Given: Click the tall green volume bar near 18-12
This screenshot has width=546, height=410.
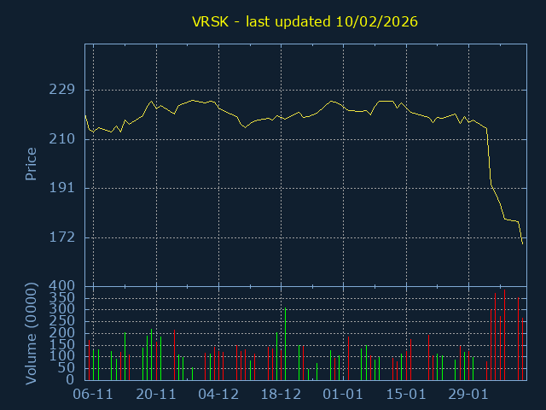Looking at the screenshot, I should click(x=285, y=343).
